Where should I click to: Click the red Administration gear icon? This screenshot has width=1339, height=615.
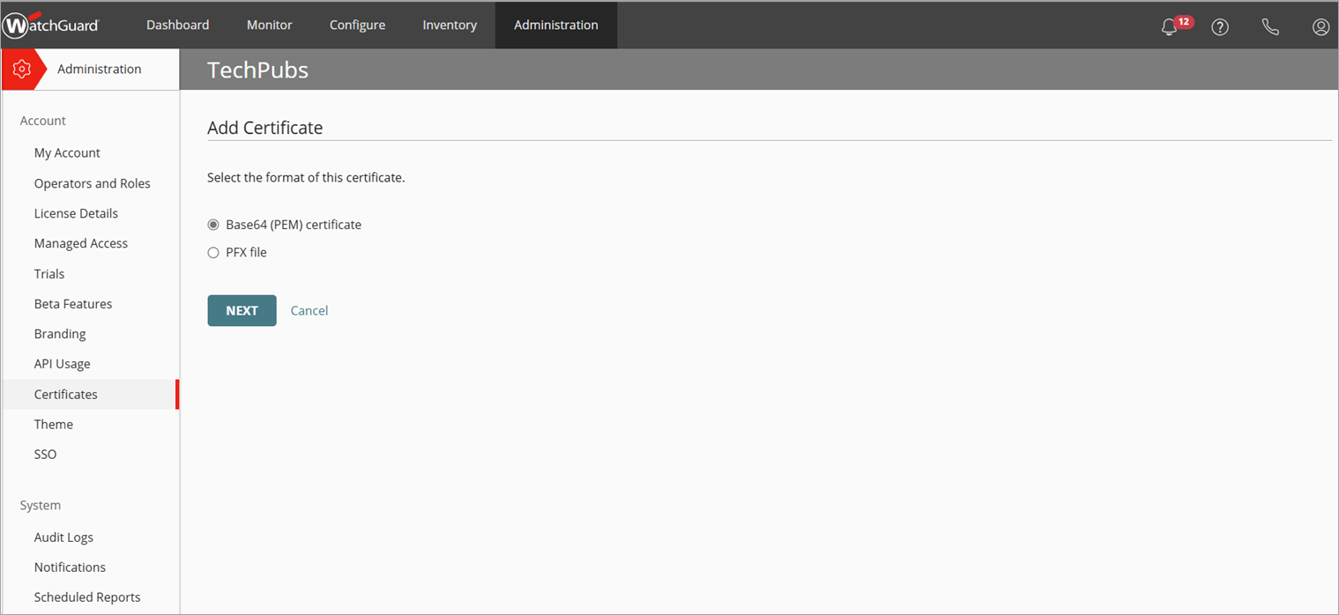coord(24,68)
